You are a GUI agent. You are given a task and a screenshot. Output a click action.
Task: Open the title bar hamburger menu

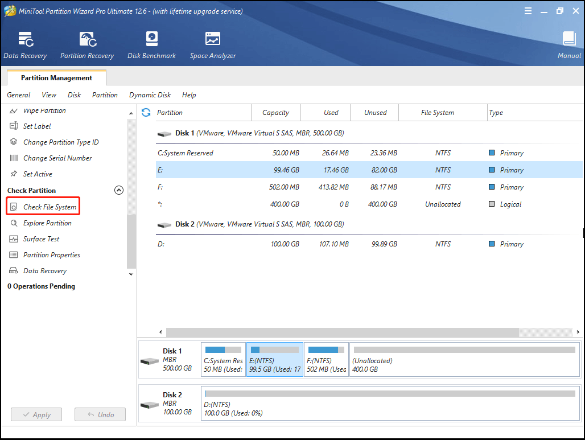coord(528,10)
